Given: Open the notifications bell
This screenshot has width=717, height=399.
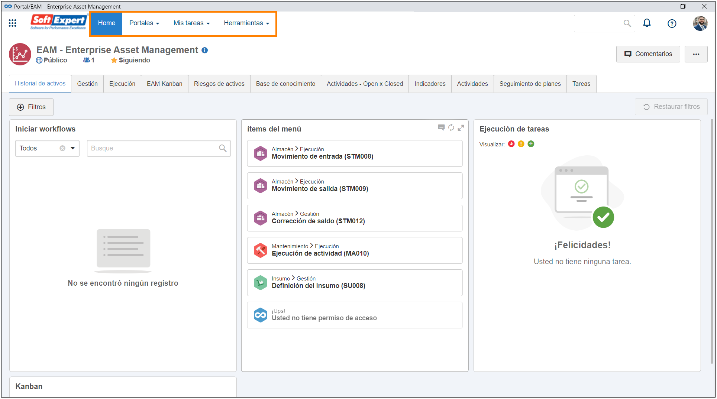Looking at the screenshot, I should pyautogui.click(x=647, y=23).
